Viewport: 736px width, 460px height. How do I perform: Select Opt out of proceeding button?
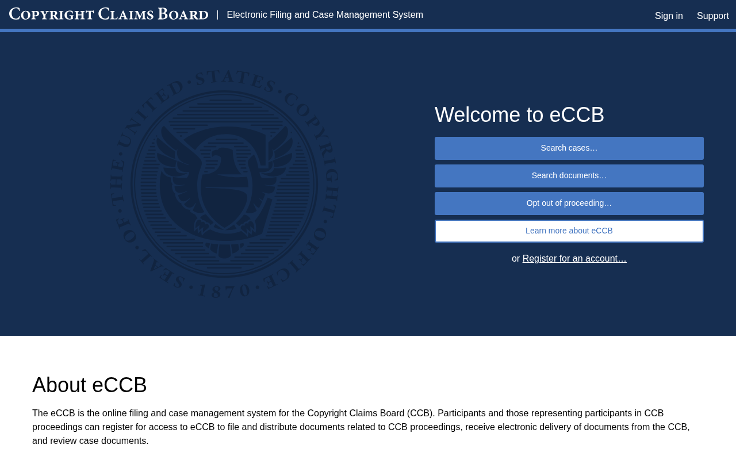(x=569, y=204)
